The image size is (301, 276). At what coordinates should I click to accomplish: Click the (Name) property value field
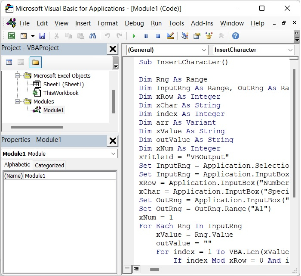(70, 176)
